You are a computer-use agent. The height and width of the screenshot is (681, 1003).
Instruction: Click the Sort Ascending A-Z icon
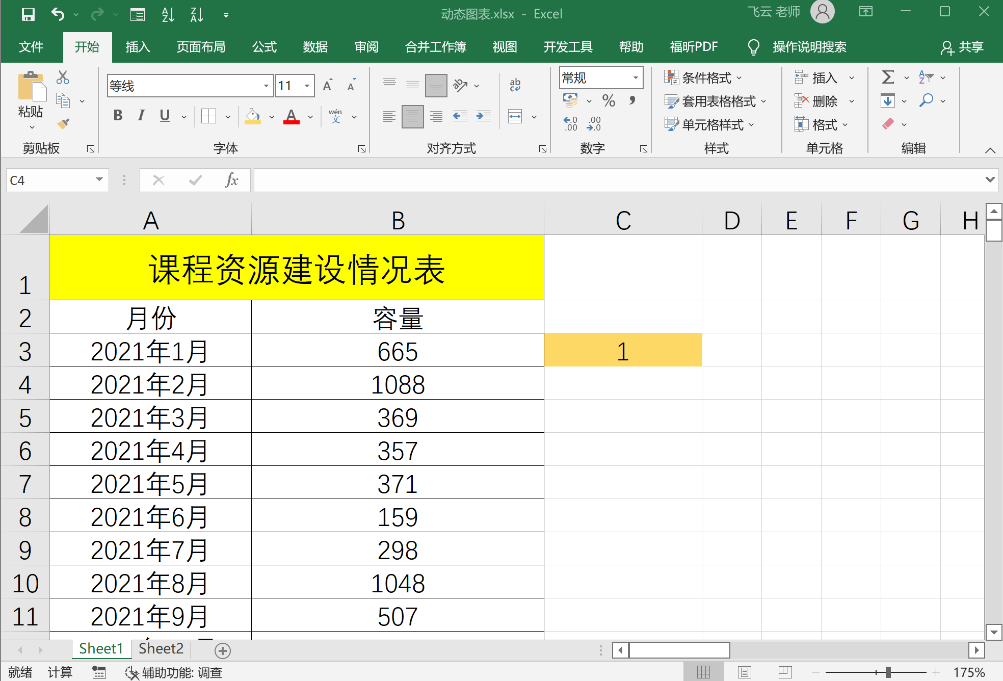(x=168, y=14)
